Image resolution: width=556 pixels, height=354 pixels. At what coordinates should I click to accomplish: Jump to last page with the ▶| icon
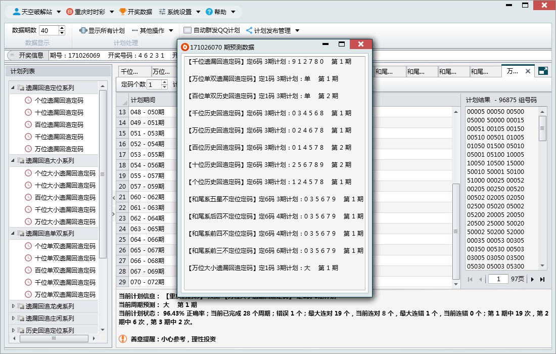542,279
